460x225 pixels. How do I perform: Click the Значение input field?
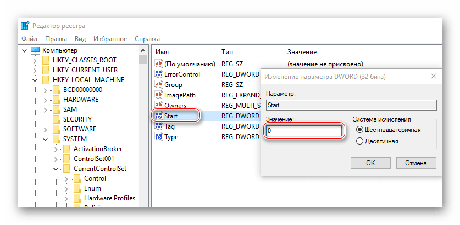tap(303, 131)
